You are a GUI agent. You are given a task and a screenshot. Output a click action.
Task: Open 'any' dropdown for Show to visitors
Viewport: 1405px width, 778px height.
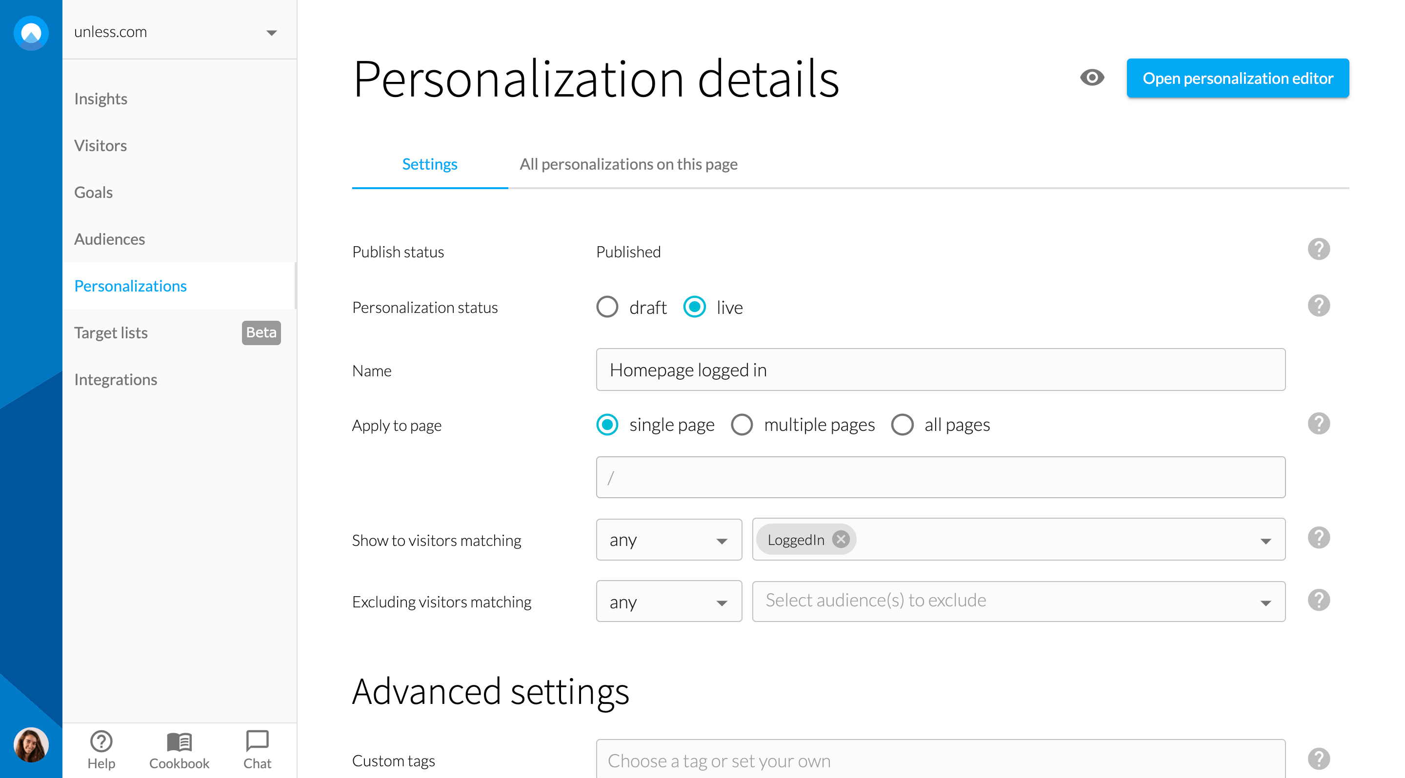pos(669,540)
